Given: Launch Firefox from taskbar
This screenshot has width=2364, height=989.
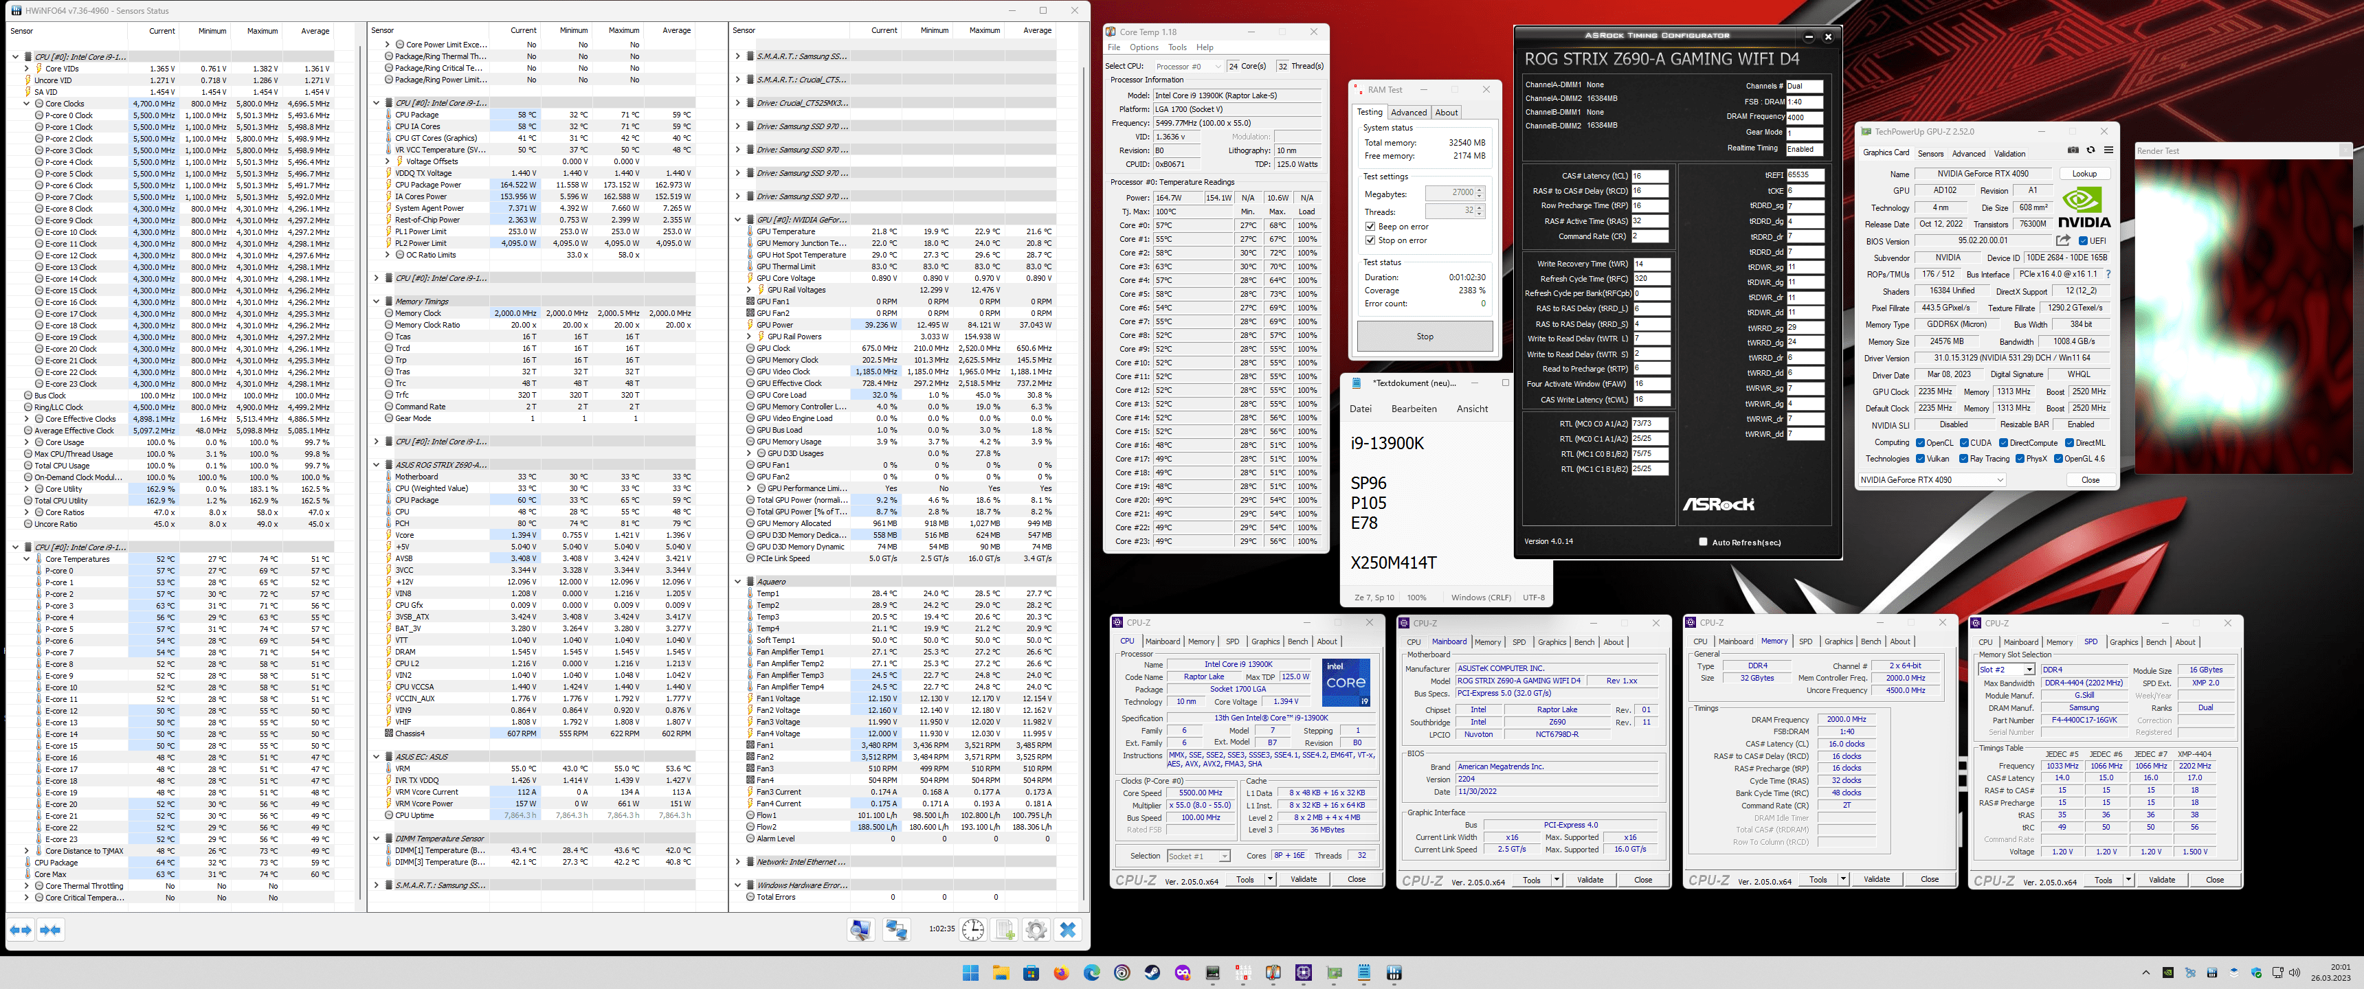Looking at the screenshot, I should pyautogui.click(x=1061, y=973).
